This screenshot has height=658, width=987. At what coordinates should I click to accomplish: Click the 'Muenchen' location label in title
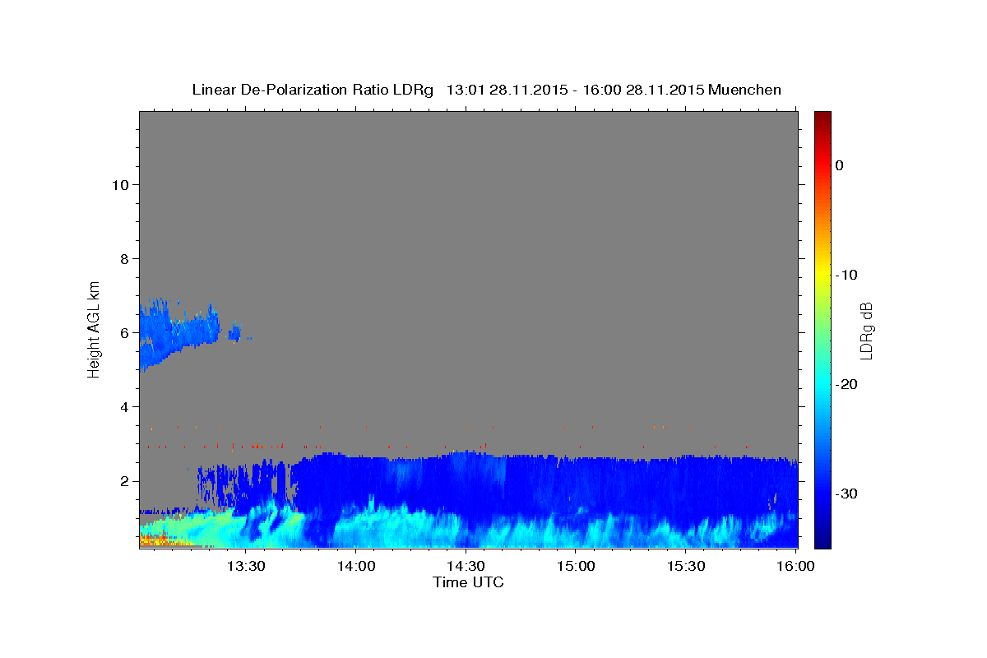tap(745, 90)
